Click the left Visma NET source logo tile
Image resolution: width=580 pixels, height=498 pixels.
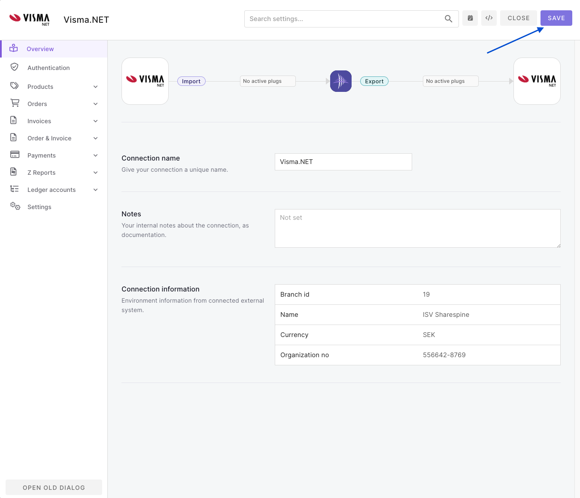tap(145, 81)
